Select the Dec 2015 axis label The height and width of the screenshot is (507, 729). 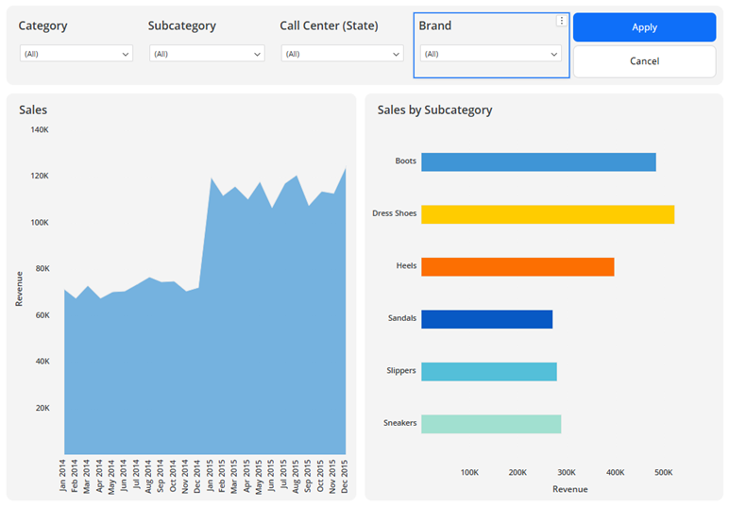point(345,475)
